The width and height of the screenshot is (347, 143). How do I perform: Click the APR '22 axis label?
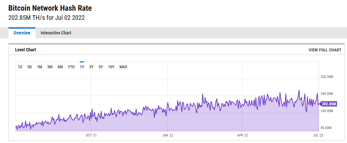coord(243,135)
